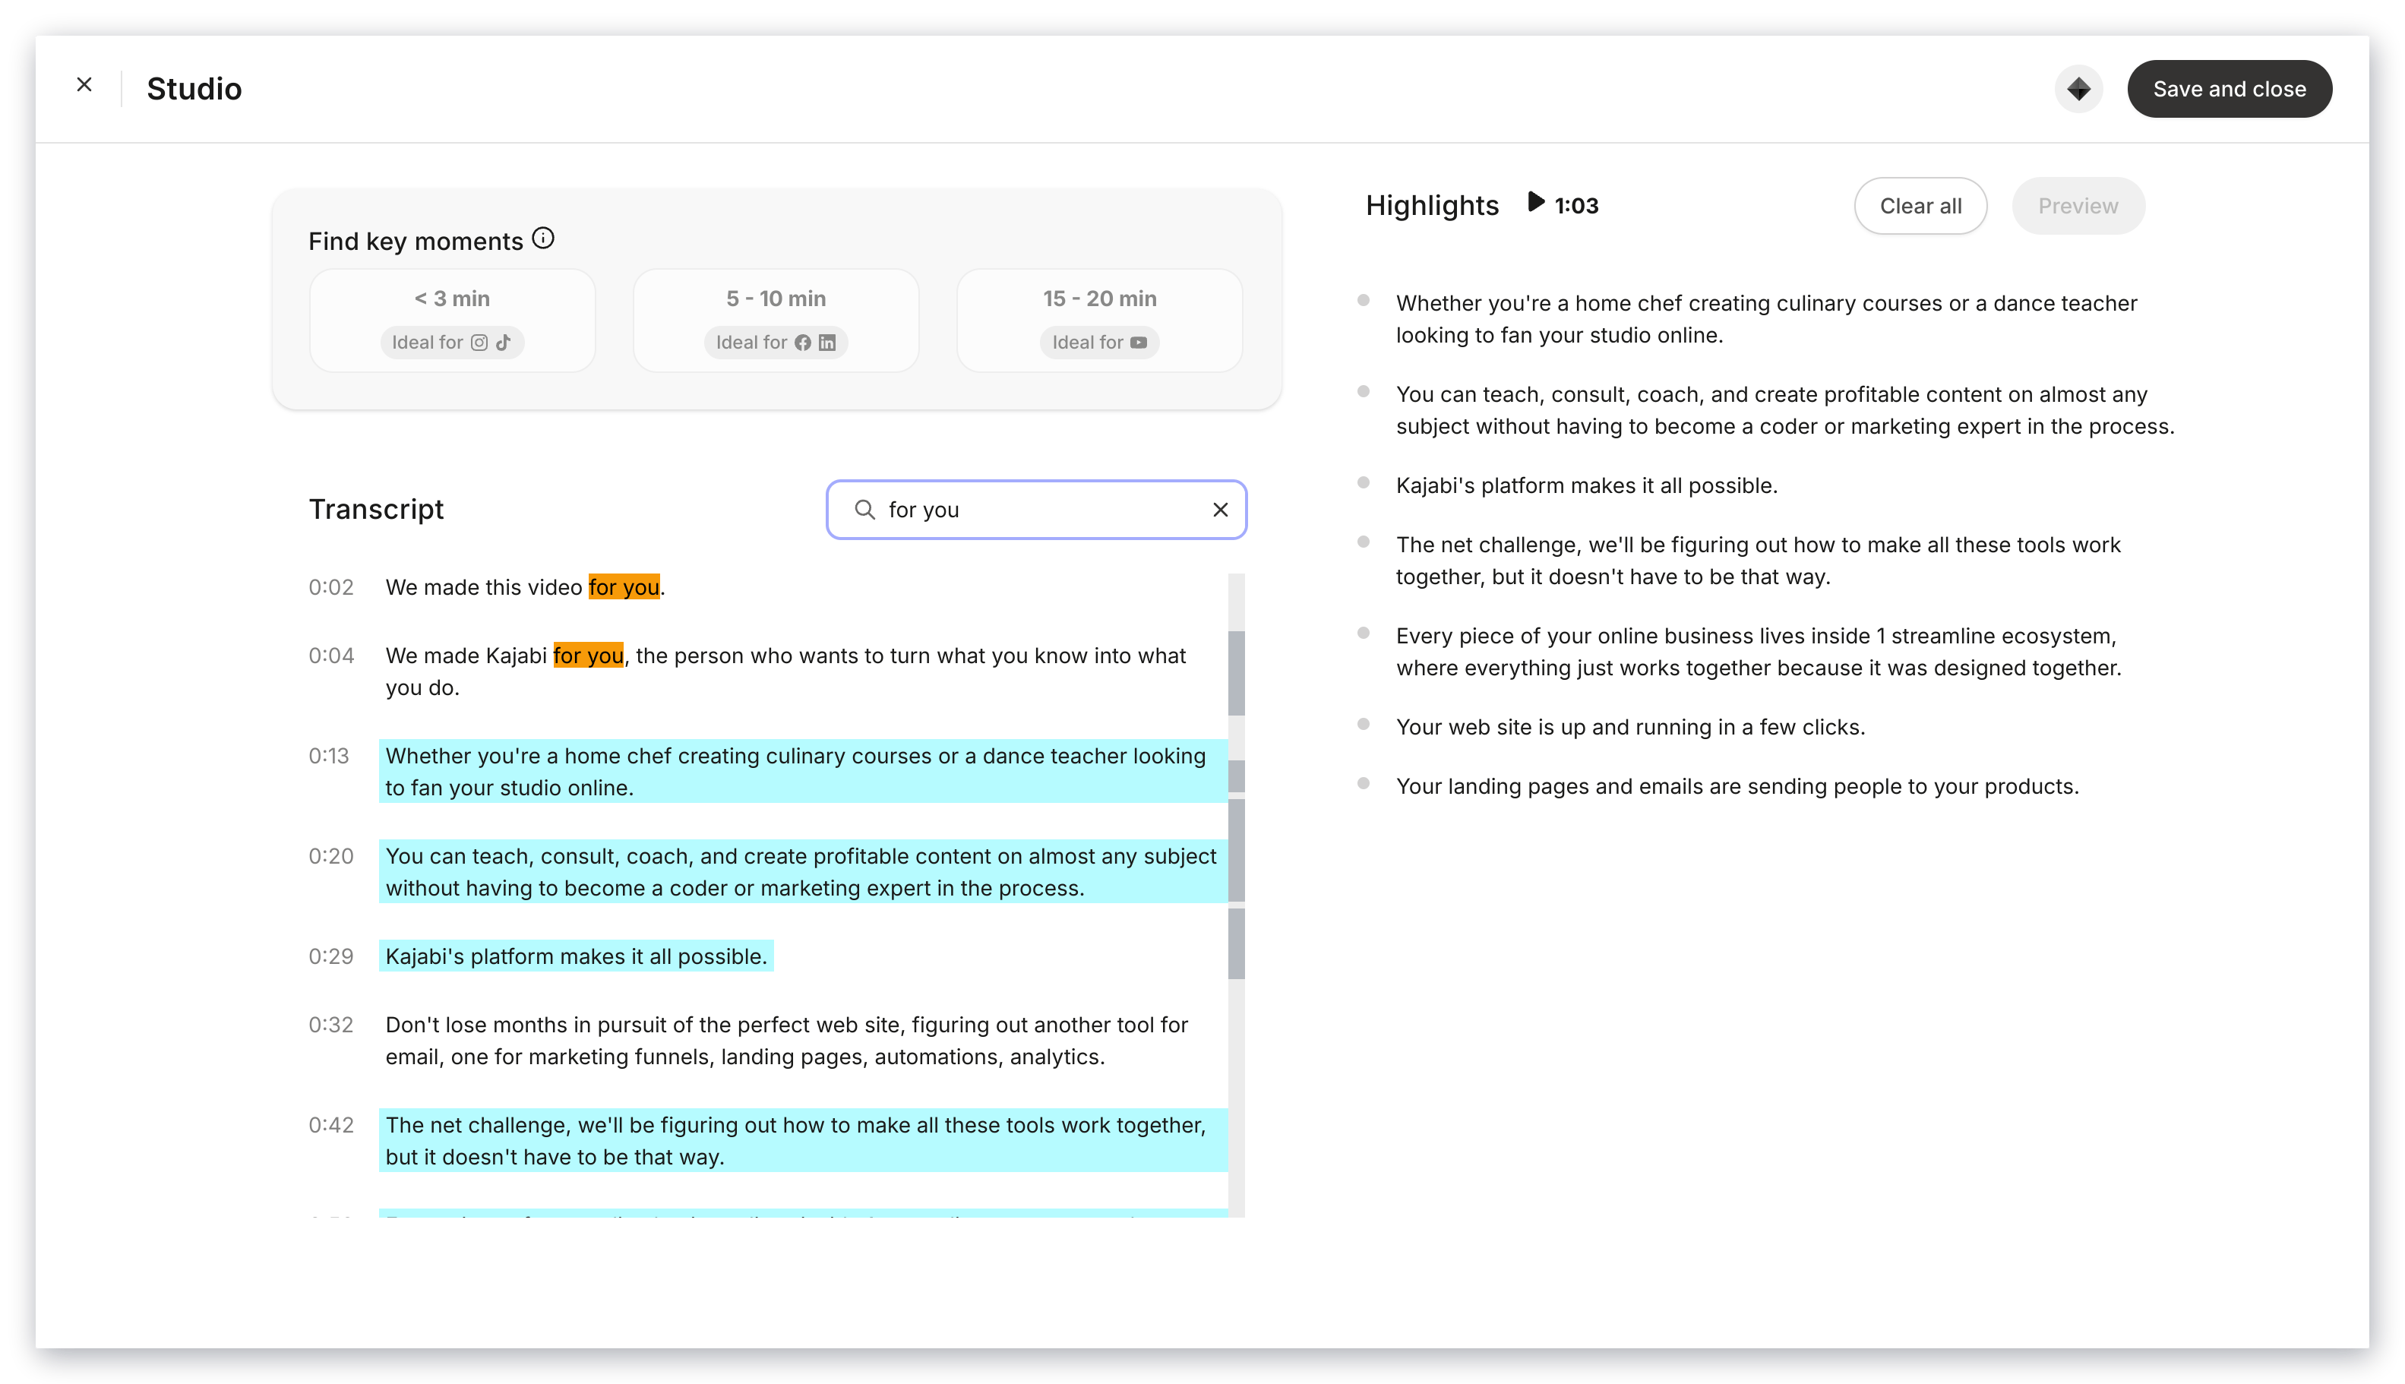Click the highlighted 0:13 transcript line about home chef
The height and width of the screenshot is (1384, 2405).
[802, 772]
